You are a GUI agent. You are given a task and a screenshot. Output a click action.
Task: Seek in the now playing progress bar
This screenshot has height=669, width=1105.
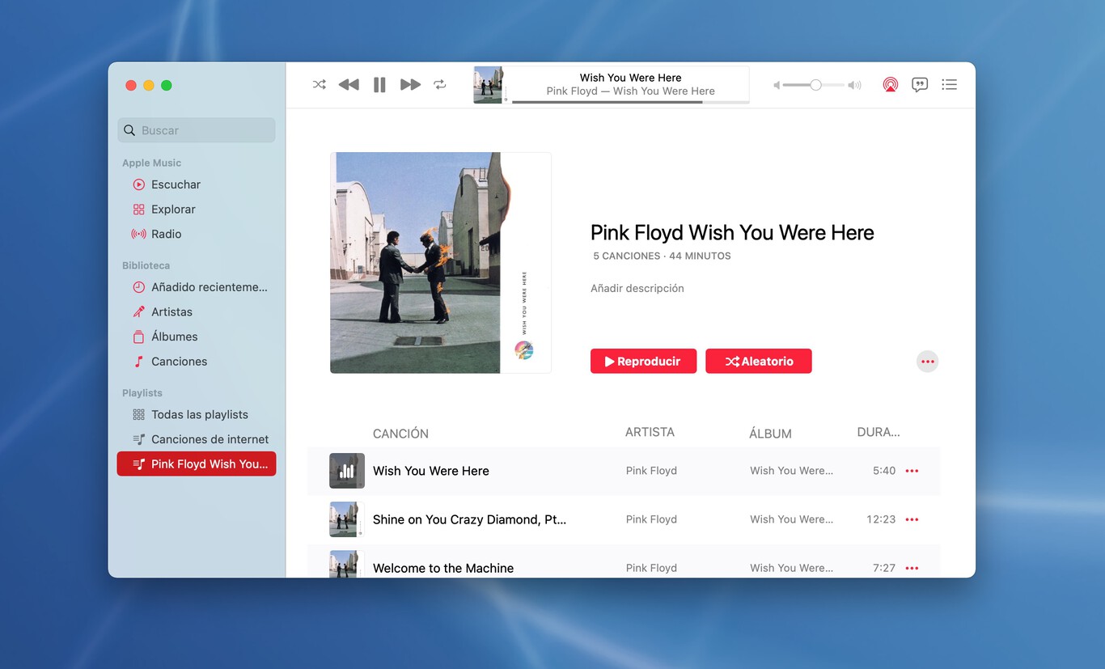[631, 102]
